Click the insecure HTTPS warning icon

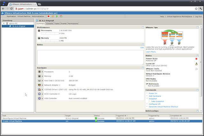(x=16, y=9)
